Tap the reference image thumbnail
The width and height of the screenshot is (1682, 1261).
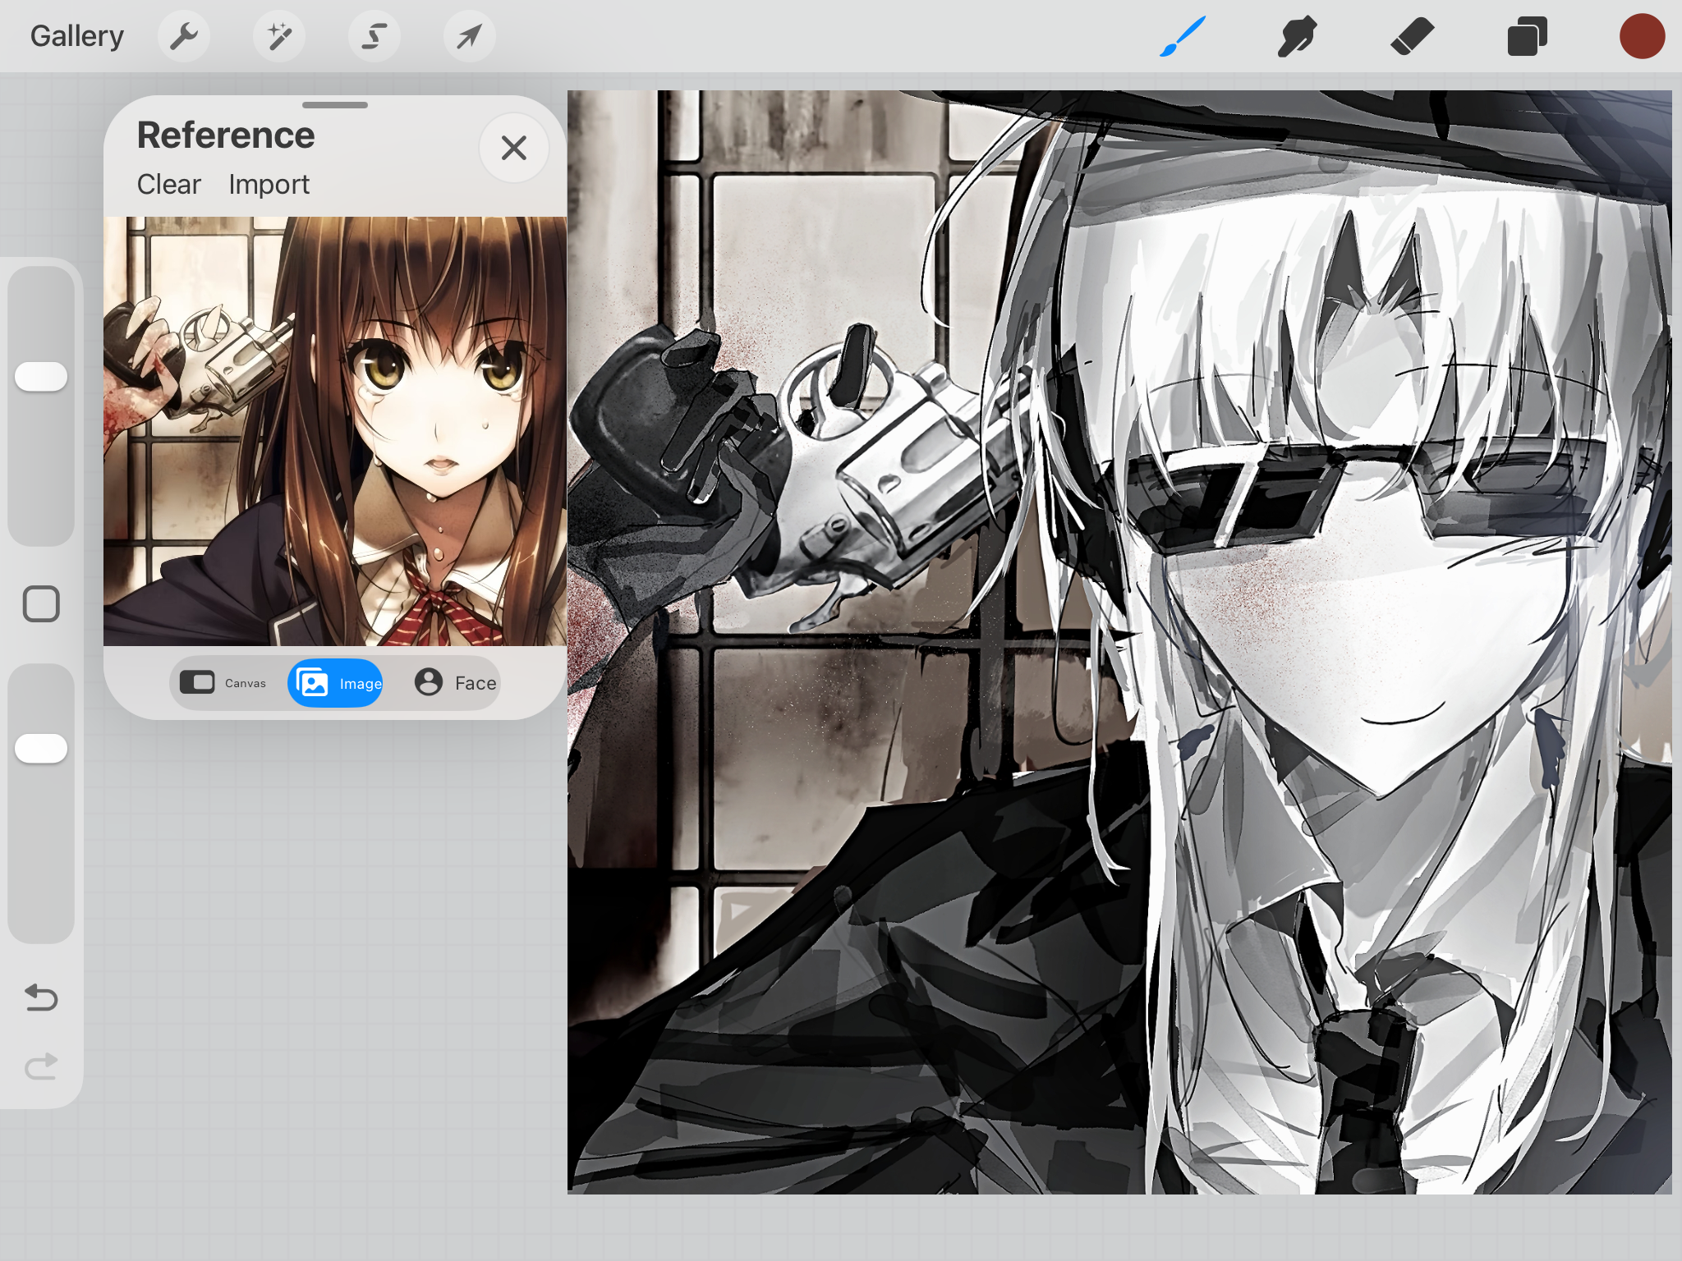click(335, 431)
